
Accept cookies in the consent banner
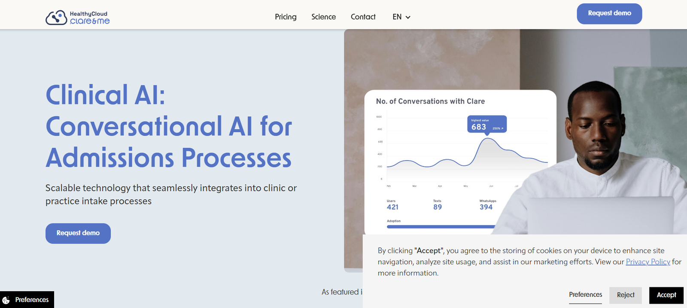tap(666, 295)
